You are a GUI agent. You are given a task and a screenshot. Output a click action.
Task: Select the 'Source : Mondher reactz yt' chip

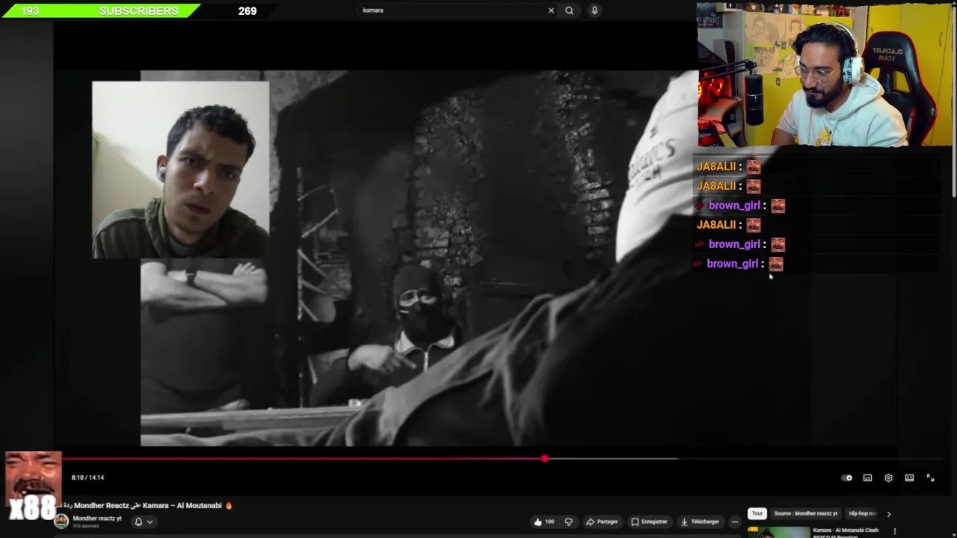(x=805, y=513)
